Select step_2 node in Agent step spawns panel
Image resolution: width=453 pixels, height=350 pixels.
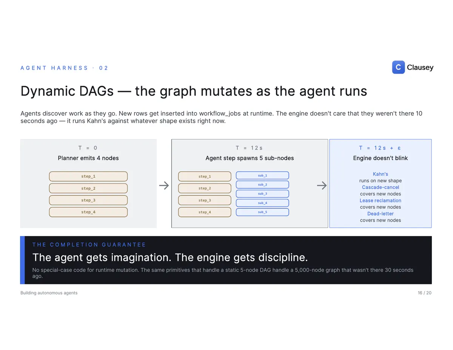[205, 188]
